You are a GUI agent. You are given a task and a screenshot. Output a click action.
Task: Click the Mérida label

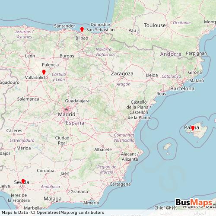[24, 148]
